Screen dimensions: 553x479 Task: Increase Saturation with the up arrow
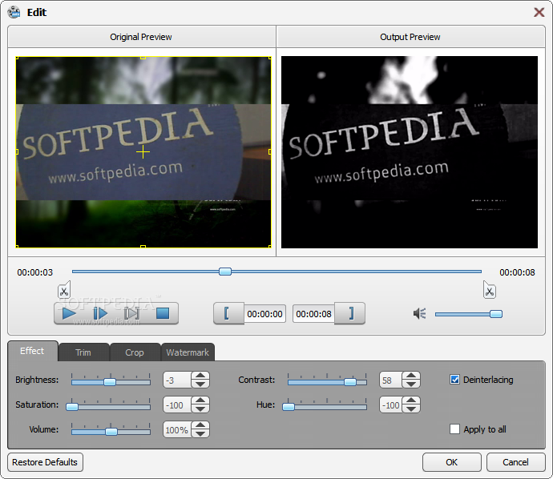(x=200, y=401)
